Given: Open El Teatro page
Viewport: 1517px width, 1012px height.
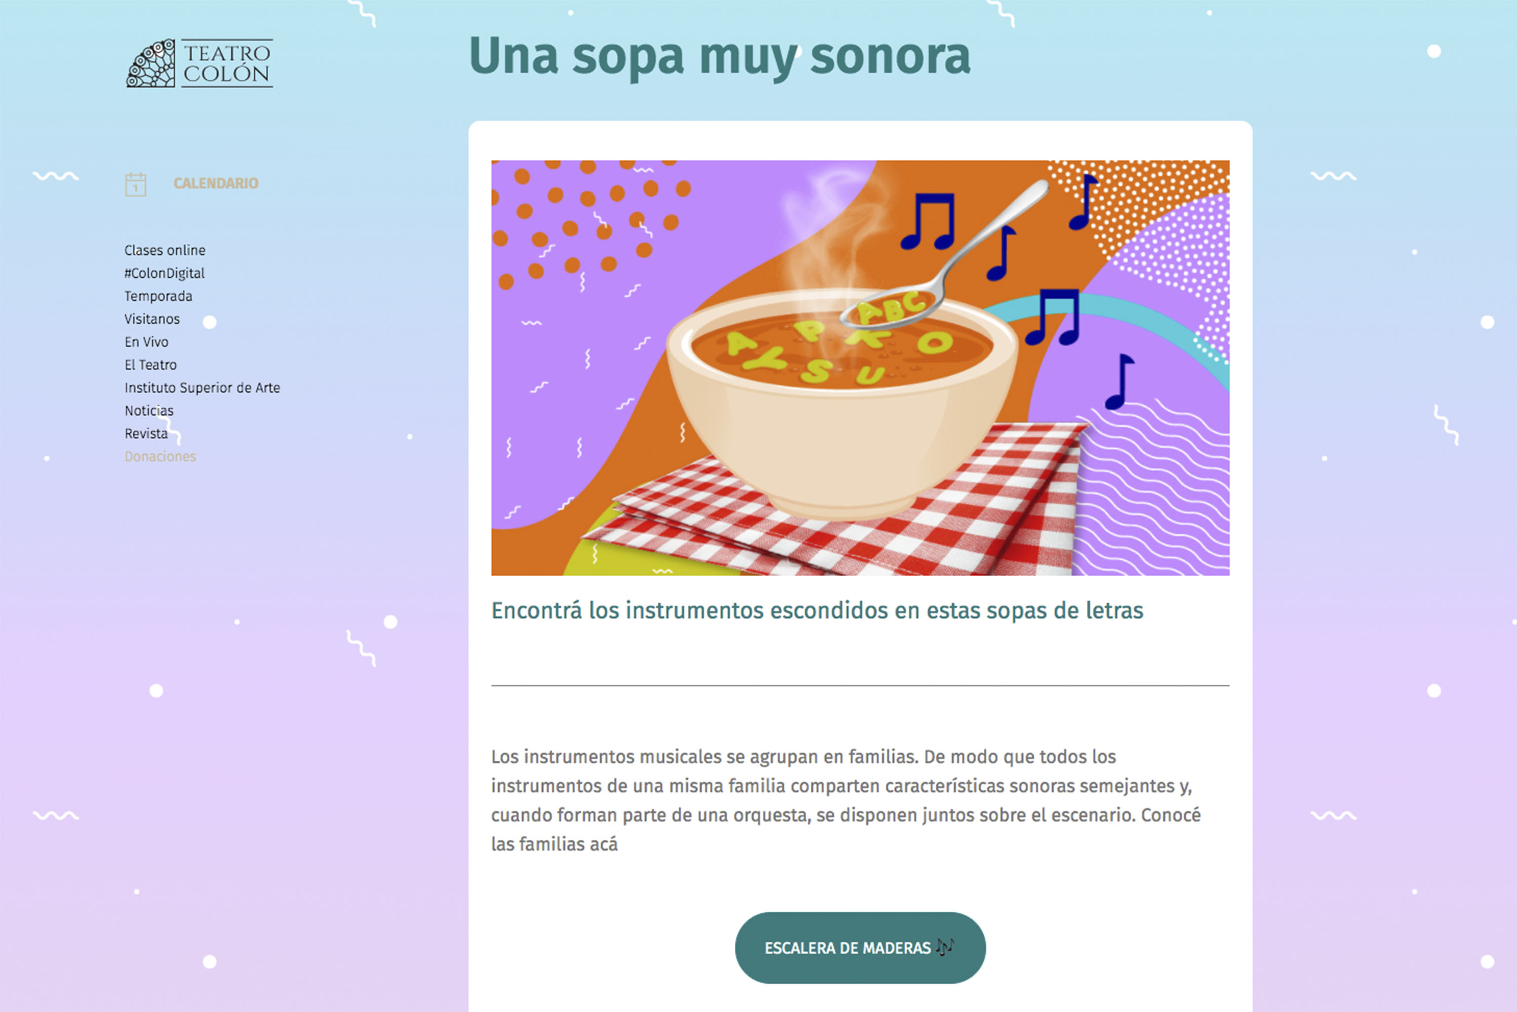Looking at the screenshot, I should click(x=151, y=365).
